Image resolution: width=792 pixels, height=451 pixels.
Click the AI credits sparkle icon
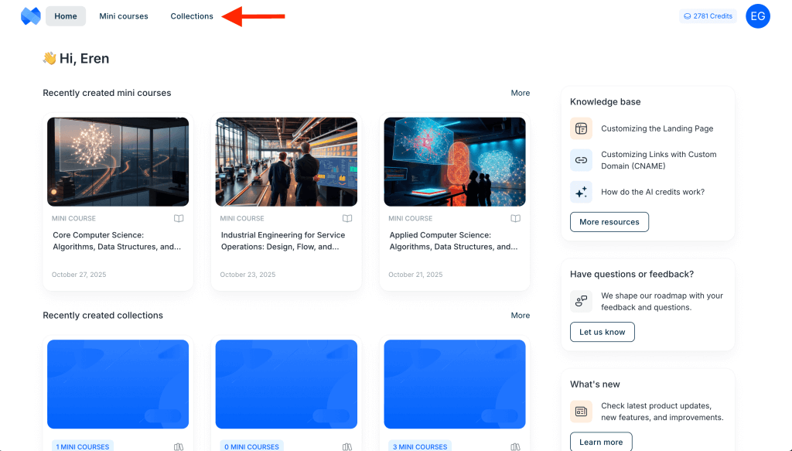coord(581,192)
